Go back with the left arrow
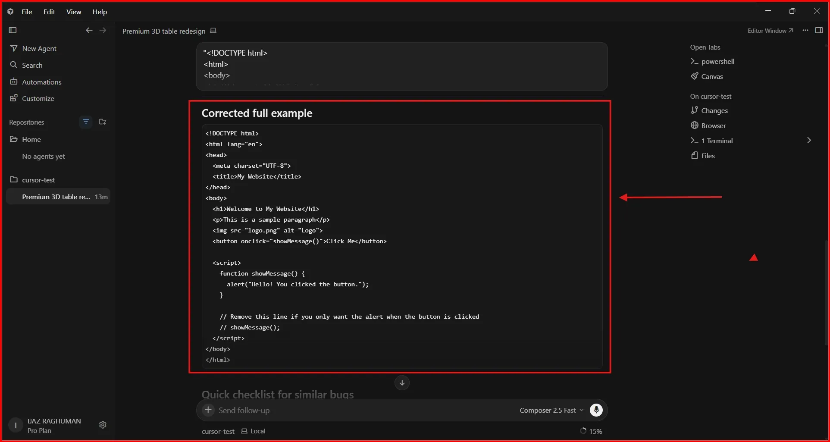 pos(89,30)
